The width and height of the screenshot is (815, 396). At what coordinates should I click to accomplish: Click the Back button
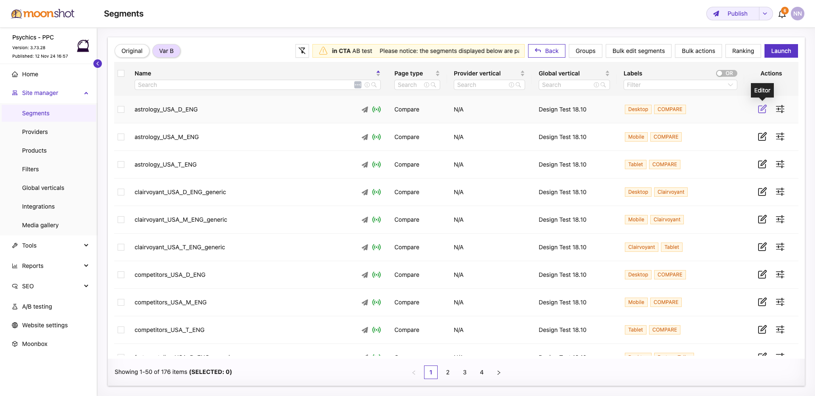(x=547, y=51)
